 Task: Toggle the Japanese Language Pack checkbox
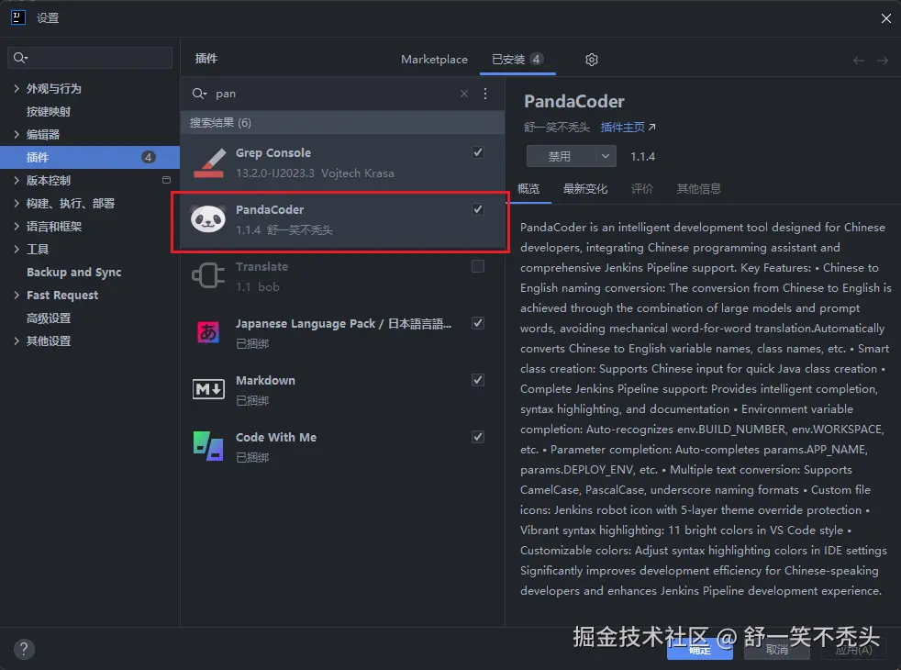coord(477,323)
